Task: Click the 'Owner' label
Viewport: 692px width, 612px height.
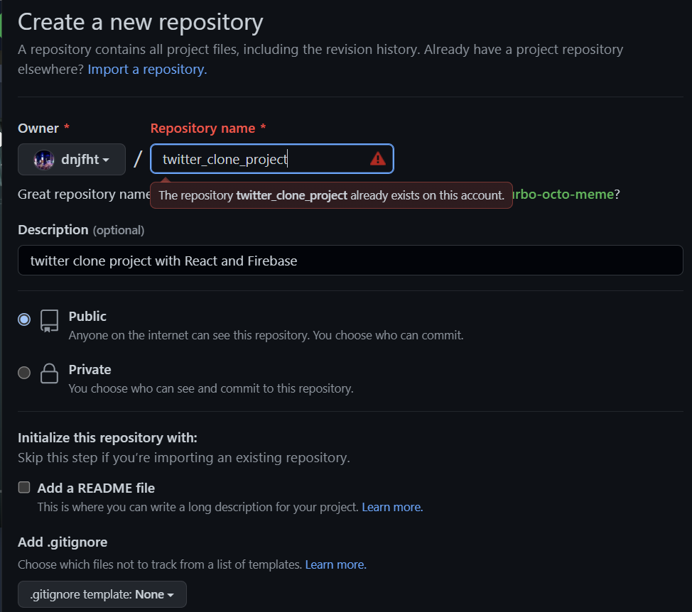Action: click(38, 129)
